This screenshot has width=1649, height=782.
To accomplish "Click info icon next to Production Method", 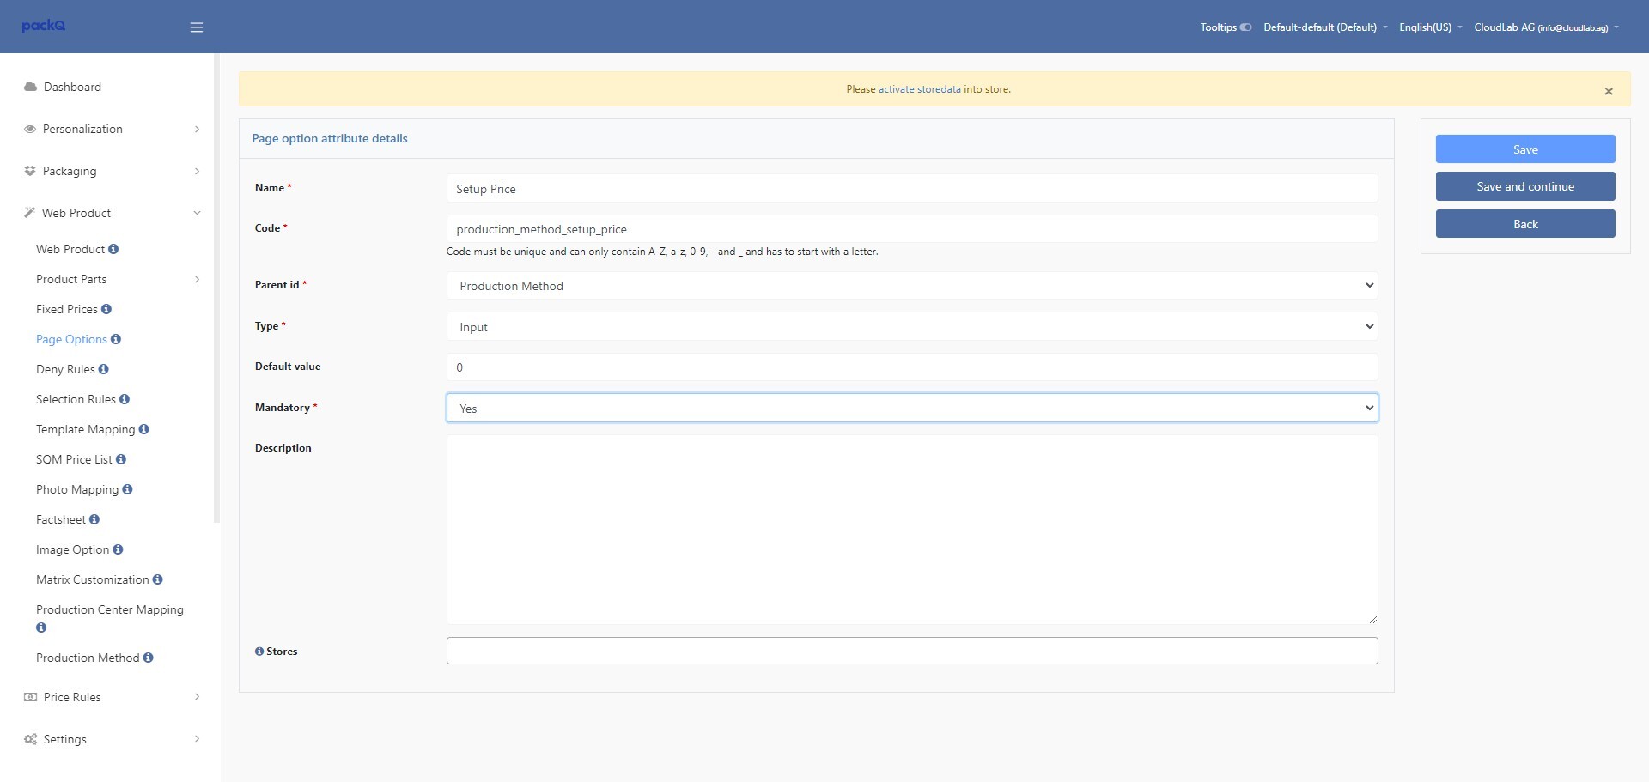I will click(149, 658).
